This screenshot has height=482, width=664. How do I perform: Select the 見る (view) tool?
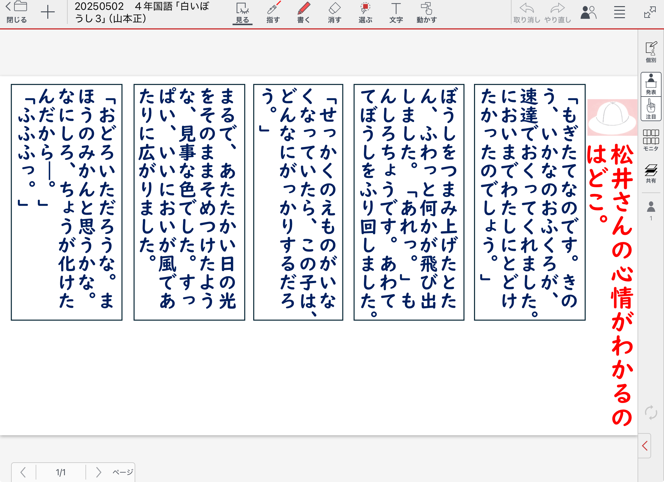click(x=242, y=13)
